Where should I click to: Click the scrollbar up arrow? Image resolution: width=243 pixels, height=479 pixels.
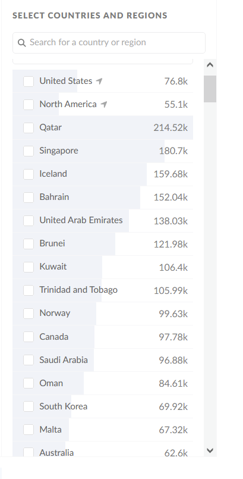click(210, 65)
